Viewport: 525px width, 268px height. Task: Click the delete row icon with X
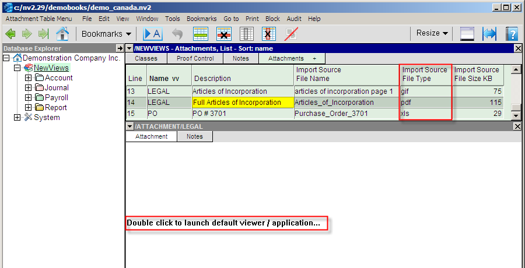[224, 34]
